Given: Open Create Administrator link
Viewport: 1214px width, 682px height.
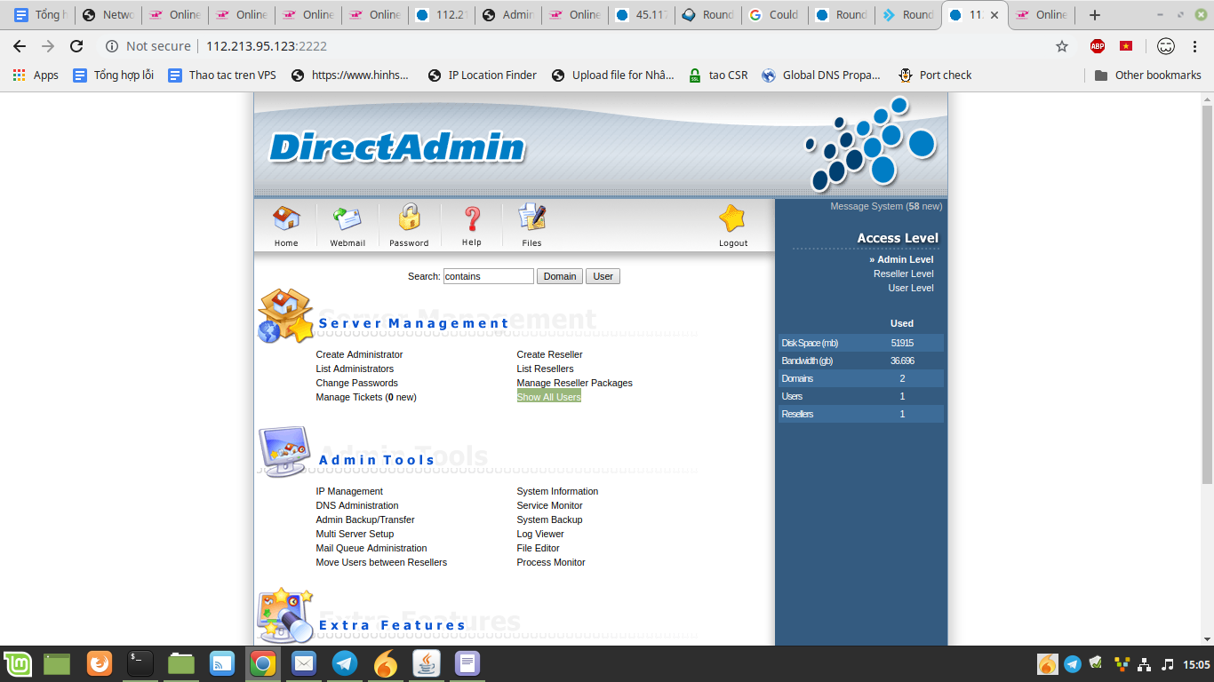Looking at the screenshot, I should pyautogui.click(x=359, y=354).
